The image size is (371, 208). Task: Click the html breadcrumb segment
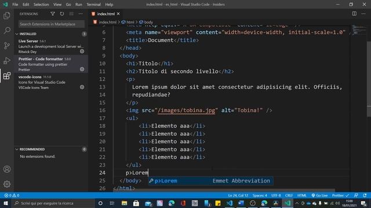(x=128, y=22)
